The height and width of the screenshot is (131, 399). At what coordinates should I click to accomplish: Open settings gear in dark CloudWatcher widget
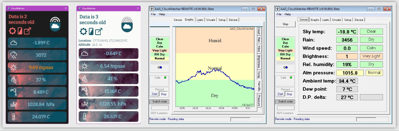[12, 31]
